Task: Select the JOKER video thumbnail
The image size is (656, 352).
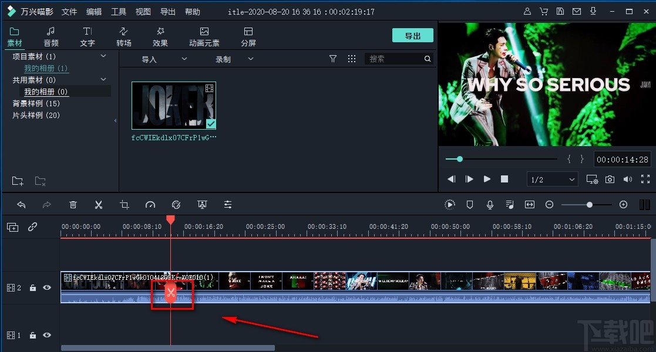Action: click(x=174, y=106)
